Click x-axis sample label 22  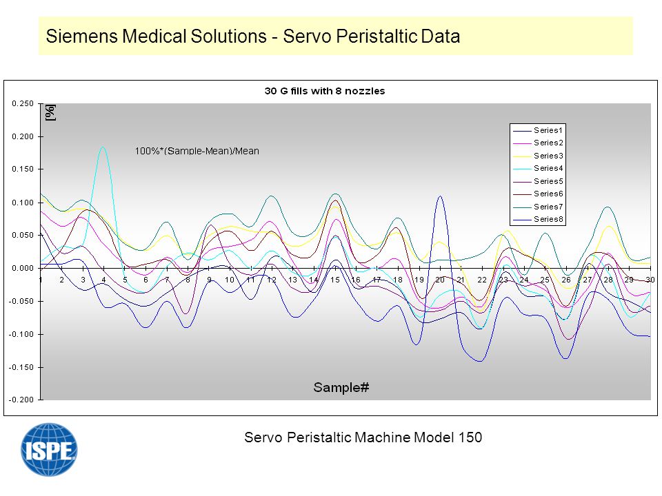tap(482, 280)
